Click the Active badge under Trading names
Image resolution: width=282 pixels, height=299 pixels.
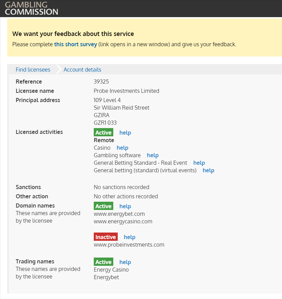point(103,262)
